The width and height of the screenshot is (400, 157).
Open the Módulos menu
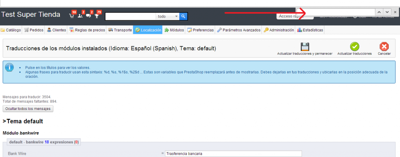point(174,30)
